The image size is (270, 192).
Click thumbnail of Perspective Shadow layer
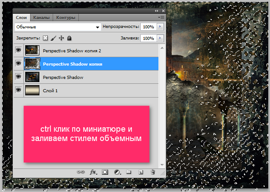pos(32,77)
